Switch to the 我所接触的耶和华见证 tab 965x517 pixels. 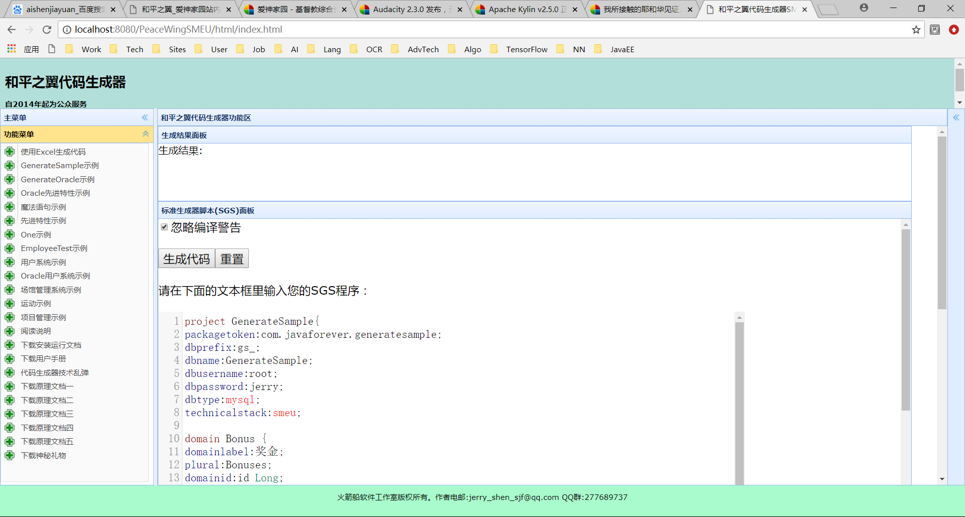(x=643, y=10)
